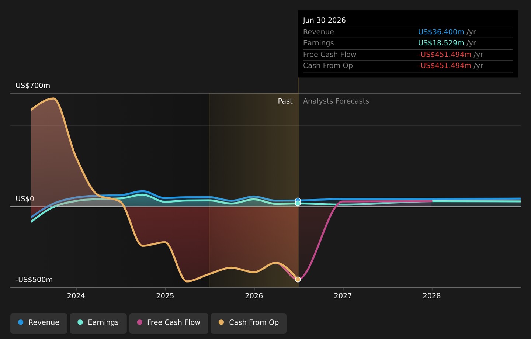
Task: Click the blue Revenue data point marker
Action: 298,200
